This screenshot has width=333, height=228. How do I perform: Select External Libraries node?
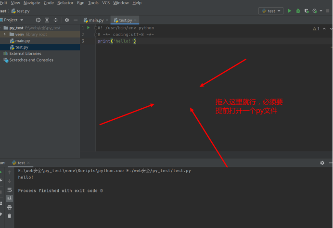(x=40, y=53)
